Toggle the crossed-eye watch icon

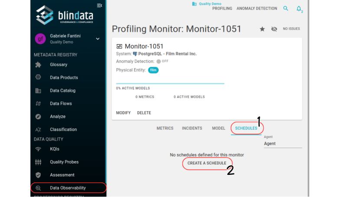[x=274, y=29]
